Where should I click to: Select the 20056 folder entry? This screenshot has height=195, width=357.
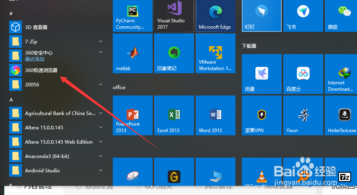click(57, 84)
